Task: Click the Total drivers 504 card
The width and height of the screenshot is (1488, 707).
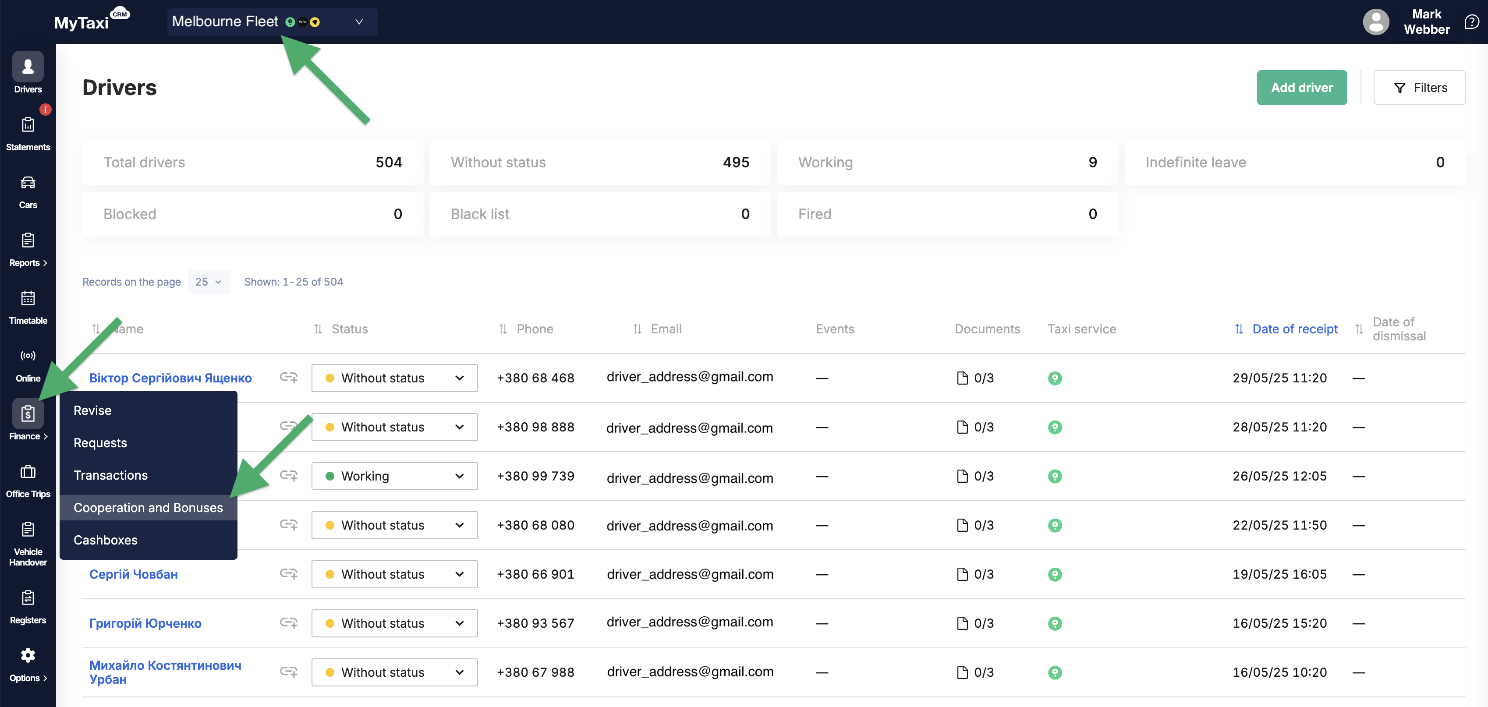Action: 252,163
